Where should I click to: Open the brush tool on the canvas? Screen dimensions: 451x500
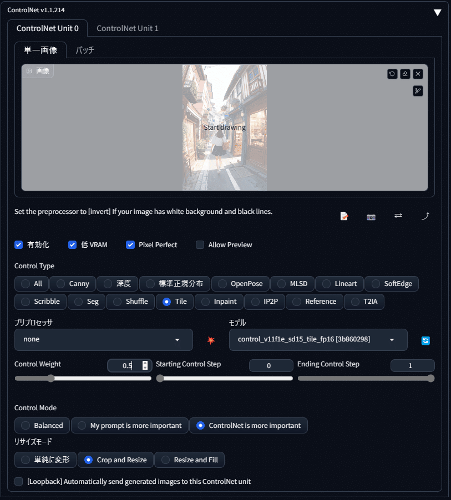(x=418, y=91)
